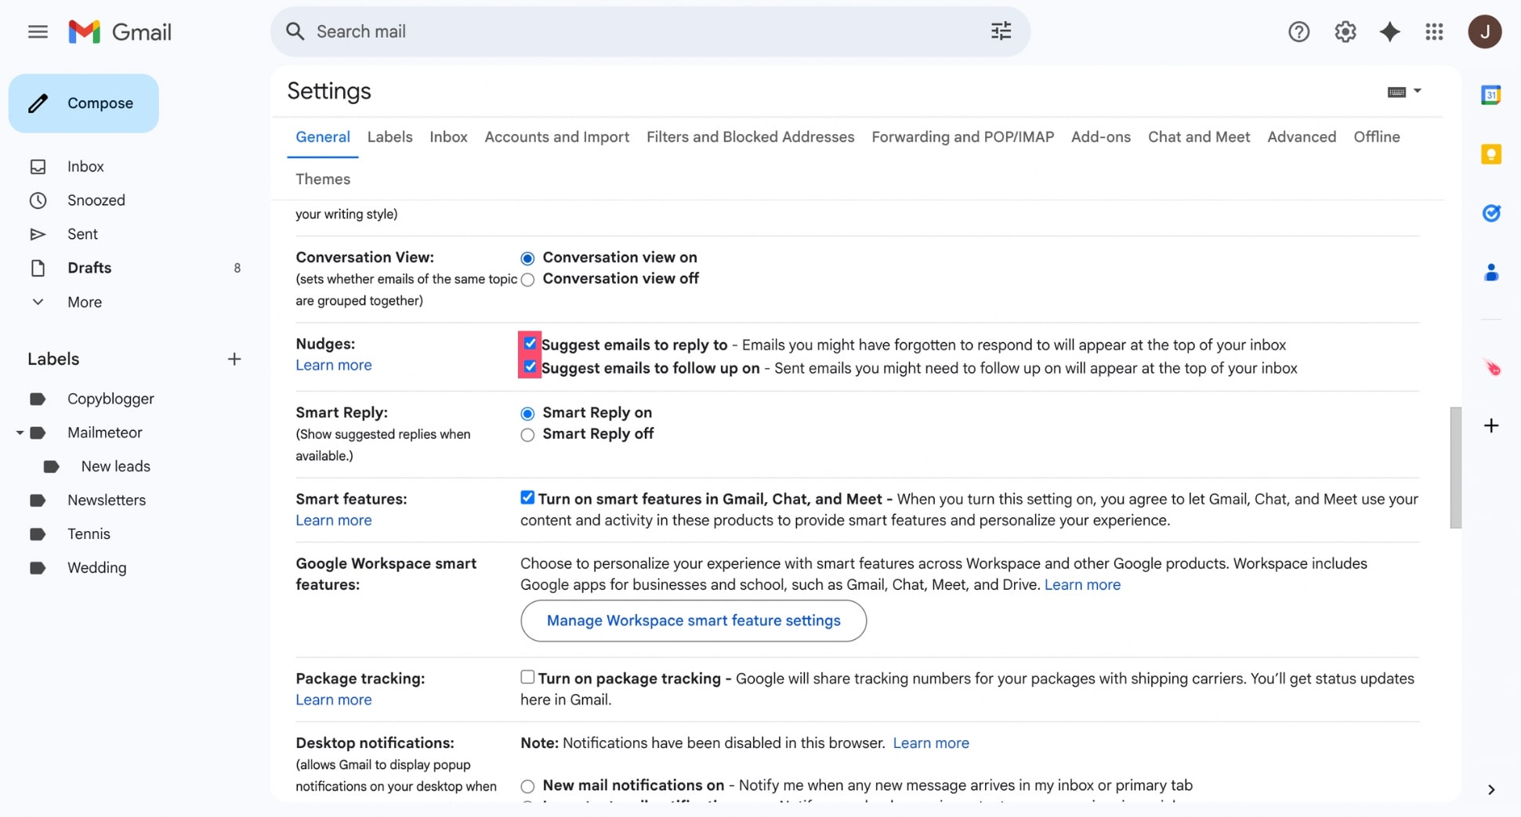Switch to the Forwarding and POP/IMAP tab
Viewport: 1521px width, 817px height.
pyautogui.click(x=962, y=136)
